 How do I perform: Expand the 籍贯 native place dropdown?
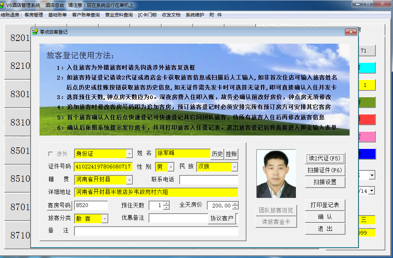point(129,180)
